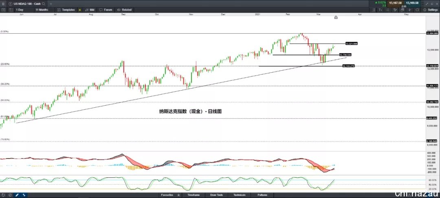Click the first icon in the chart toolbar row

[3, 10]
